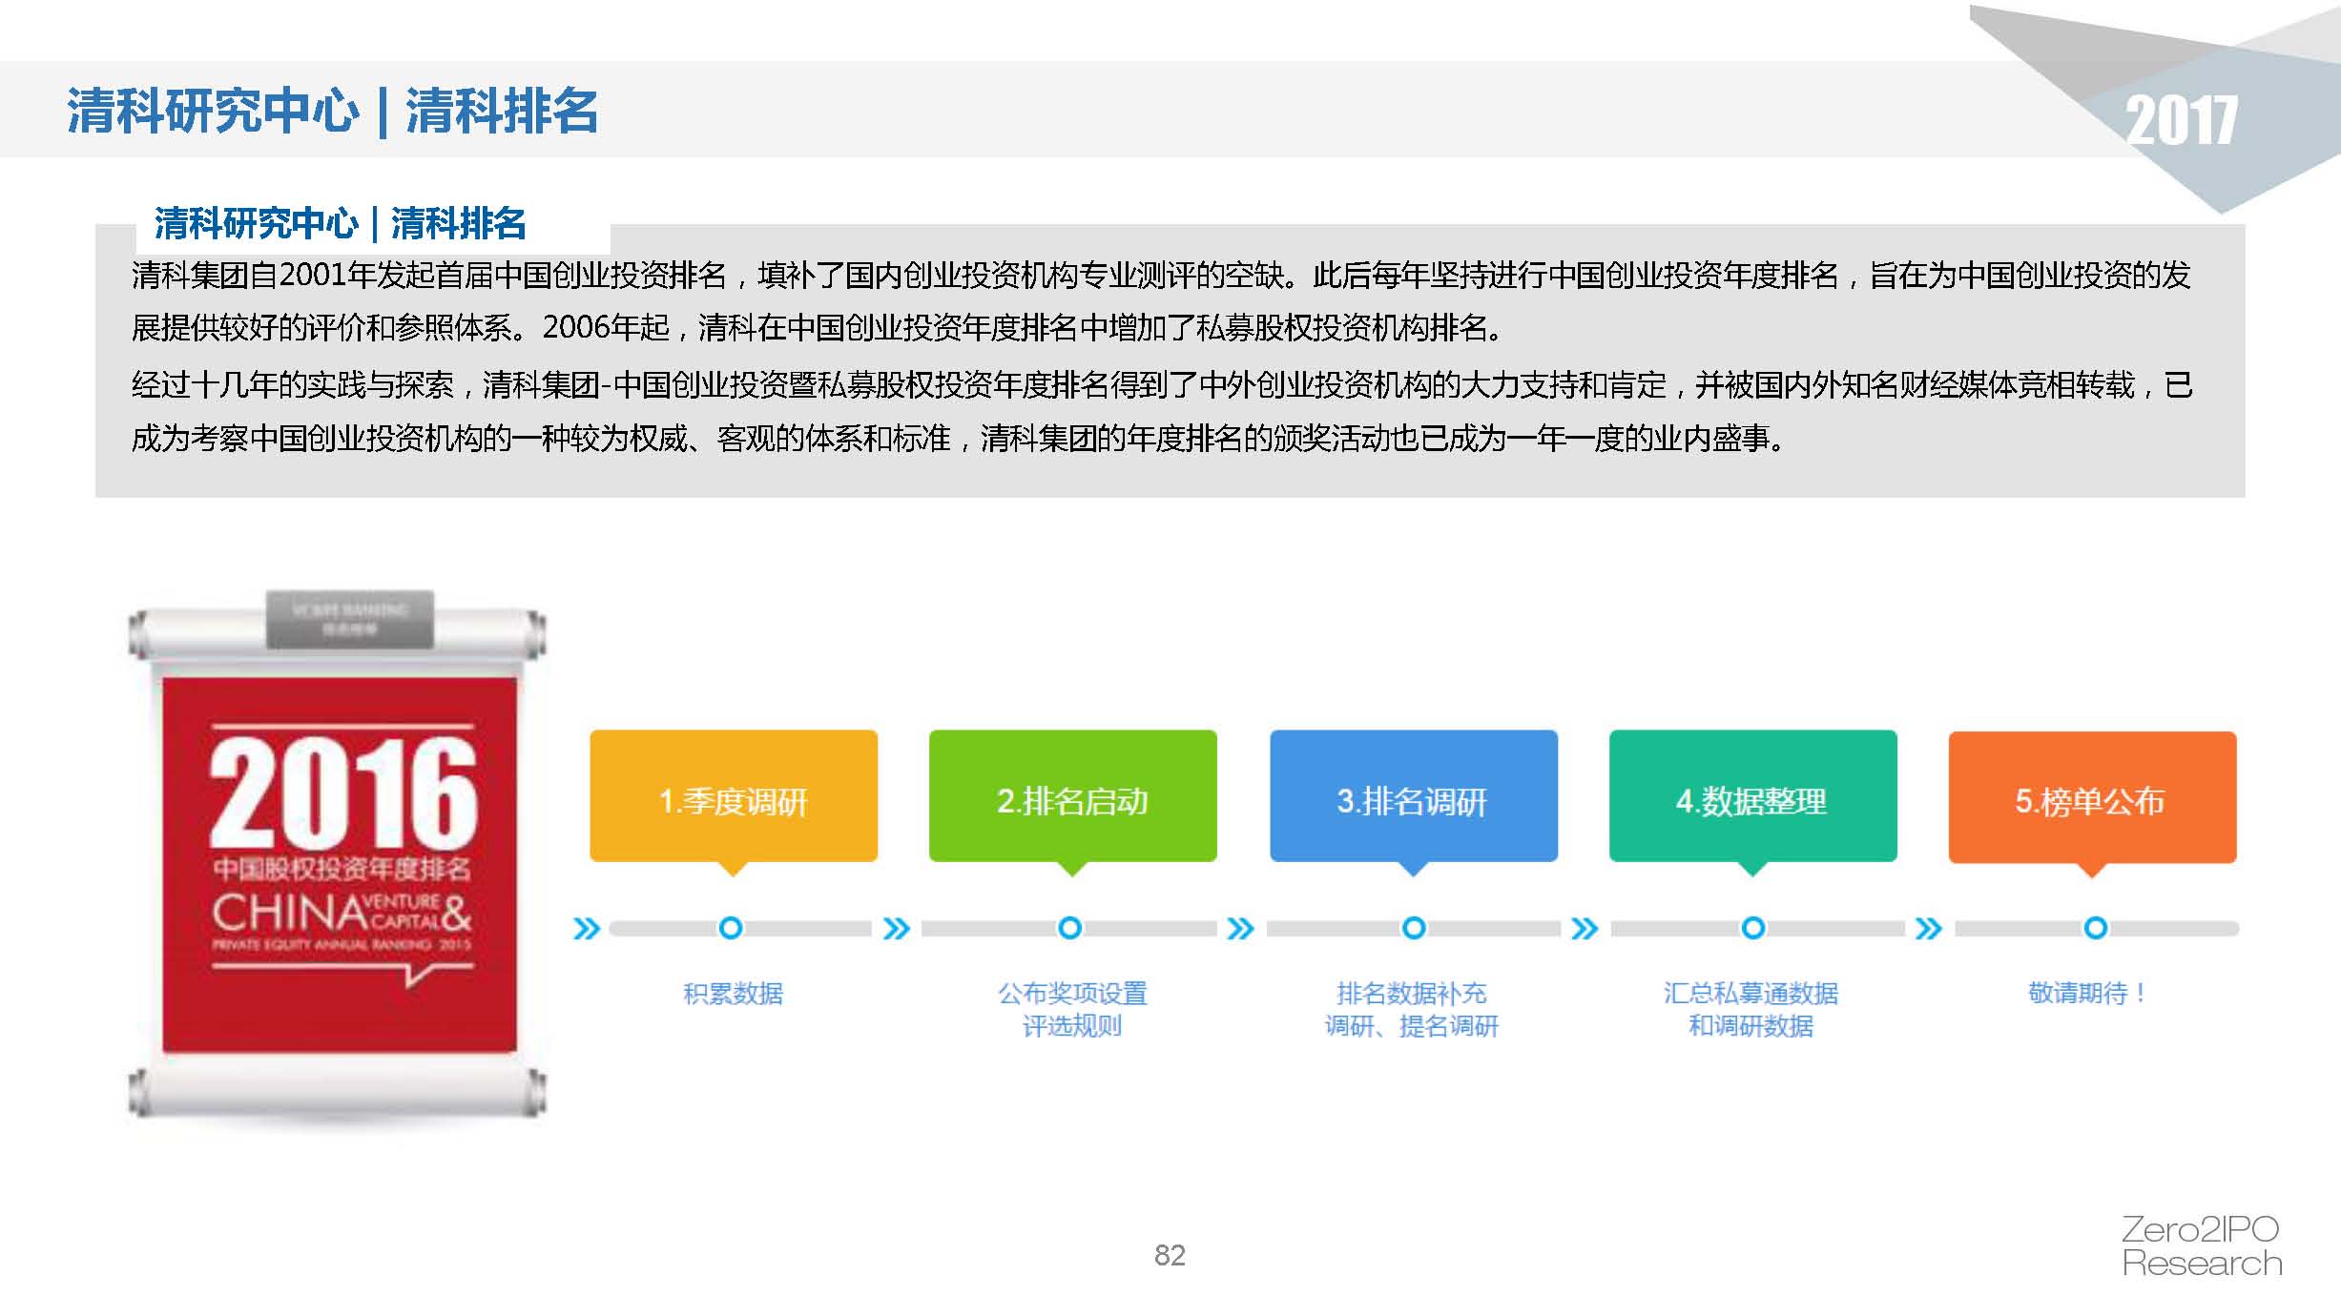Click the green 2.排名启动 step box
The image size is (2341, 1316).
1072,797
